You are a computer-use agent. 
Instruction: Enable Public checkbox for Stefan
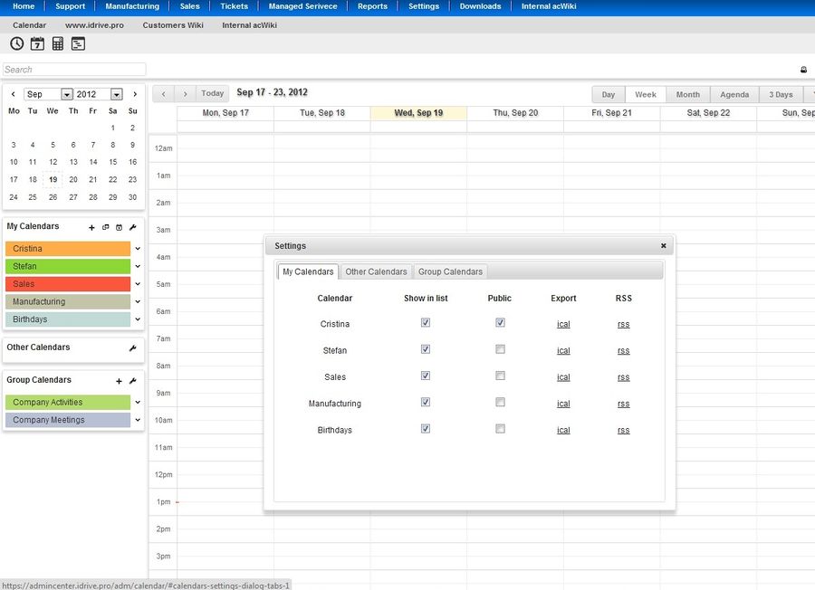point(500,349)
